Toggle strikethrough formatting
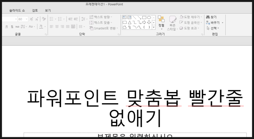 coord(17,27)
